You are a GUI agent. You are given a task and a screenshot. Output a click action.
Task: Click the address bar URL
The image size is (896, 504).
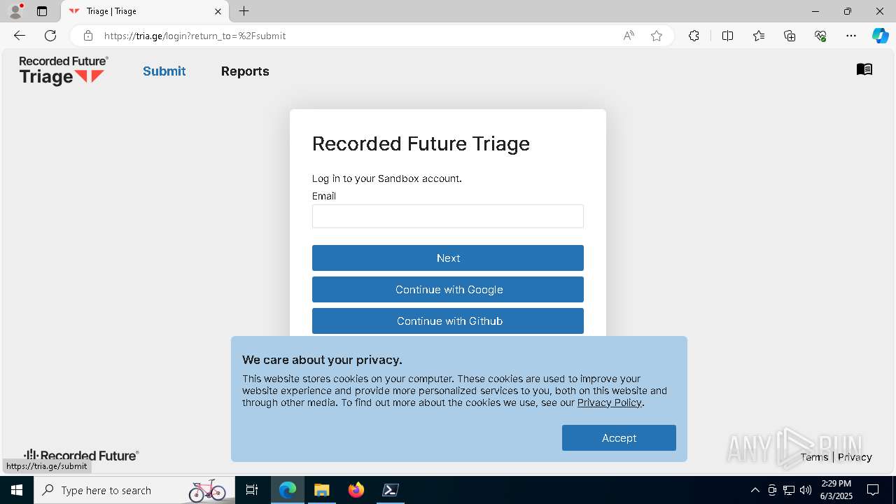tap(195, 36)
